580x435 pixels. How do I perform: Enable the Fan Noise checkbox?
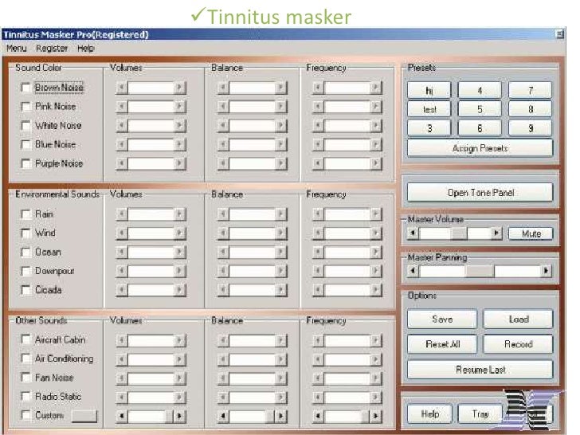[25, 378]
